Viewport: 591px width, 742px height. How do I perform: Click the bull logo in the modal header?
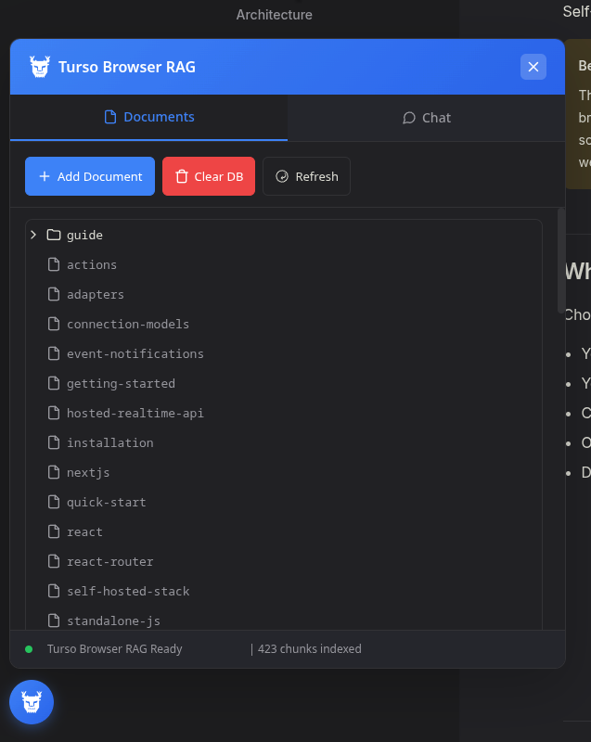coord(39,67)
